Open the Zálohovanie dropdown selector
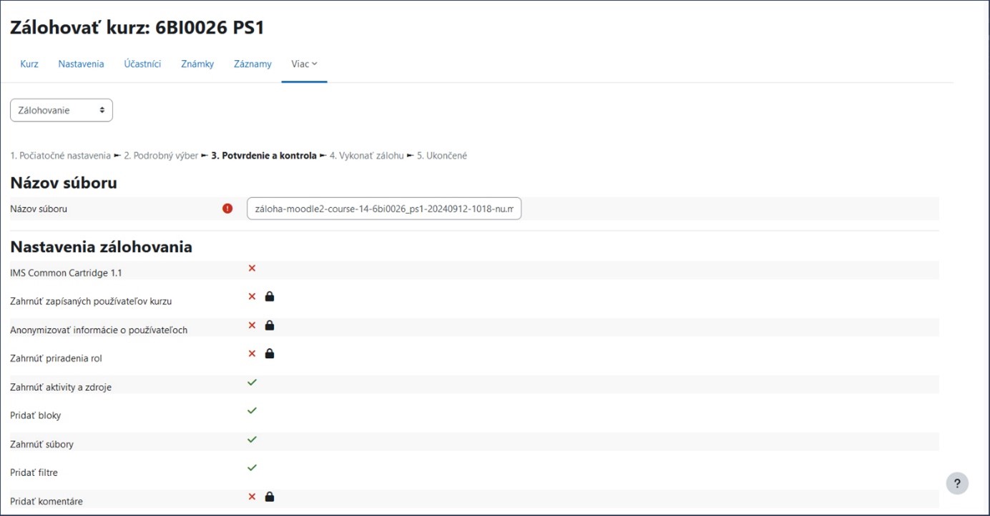The width and height of the screenshot is (990, 516). [x=62, y=110]
